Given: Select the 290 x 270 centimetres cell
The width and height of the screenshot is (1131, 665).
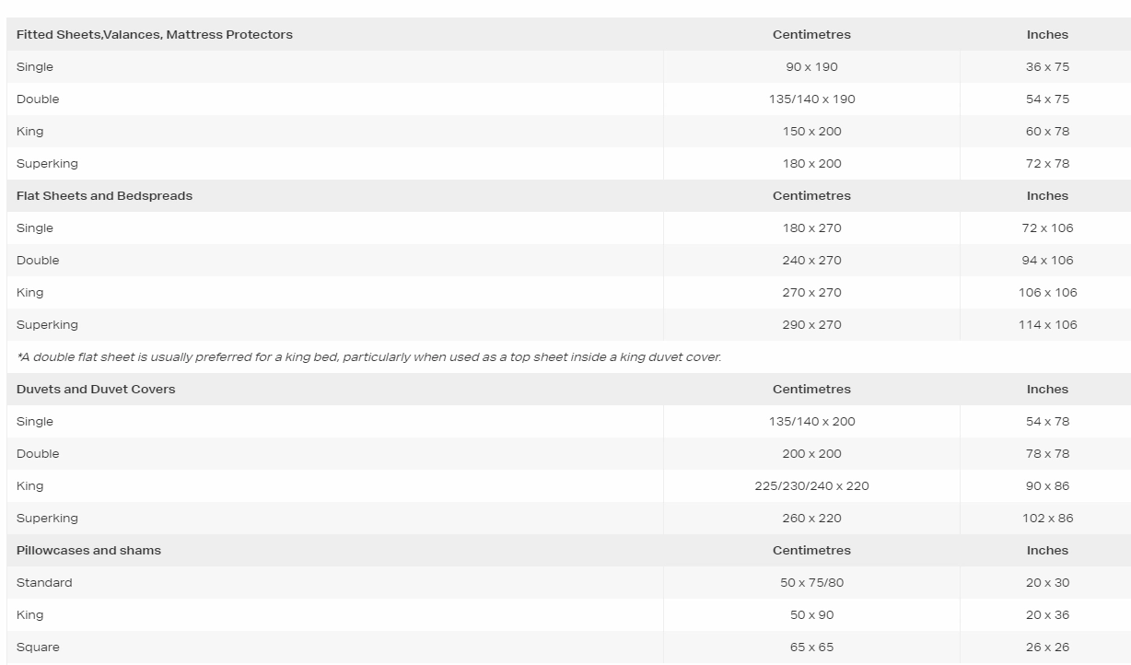Looking at the screenshot, I should 811,324.
